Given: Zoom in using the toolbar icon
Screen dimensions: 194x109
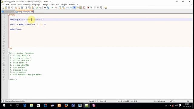Looking at the screenshot, I should coord(52,8).
